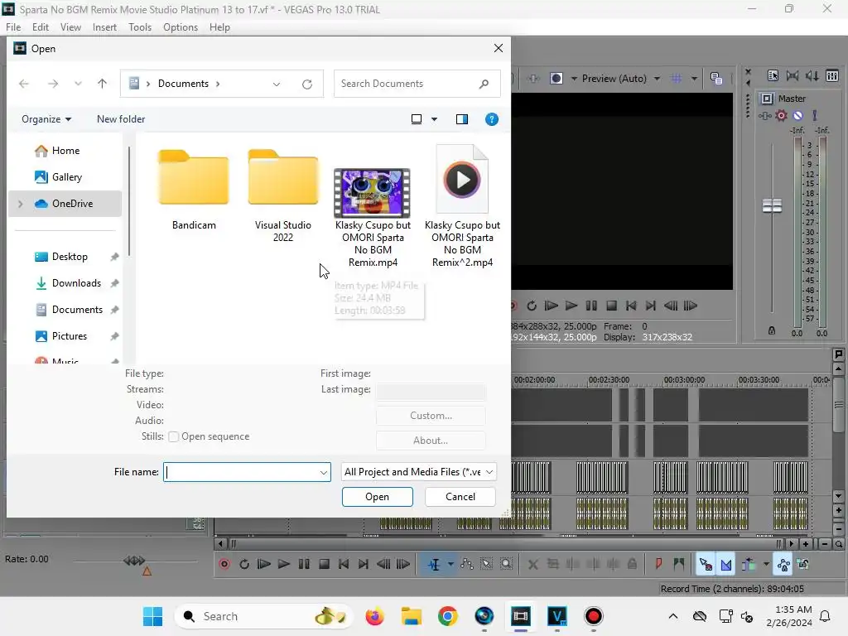Select the Envelope Edit tool
The width and height of the screenshot is (848, 636).
point(467,564)
